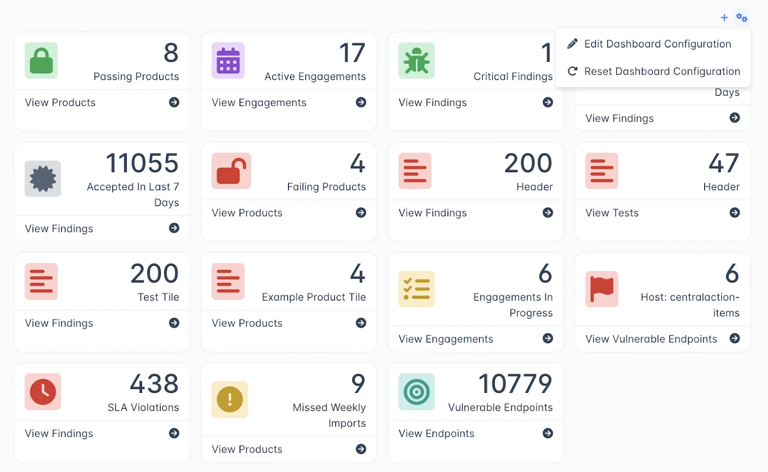Click the red clock SLA Violations icon
This screenshot has height=472, width=768.
[43, 391]
